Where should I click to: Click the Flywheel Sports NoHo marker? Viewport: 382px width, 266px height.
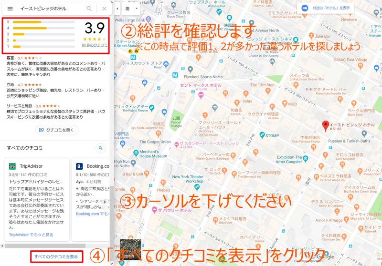click(x=190, y=70)
